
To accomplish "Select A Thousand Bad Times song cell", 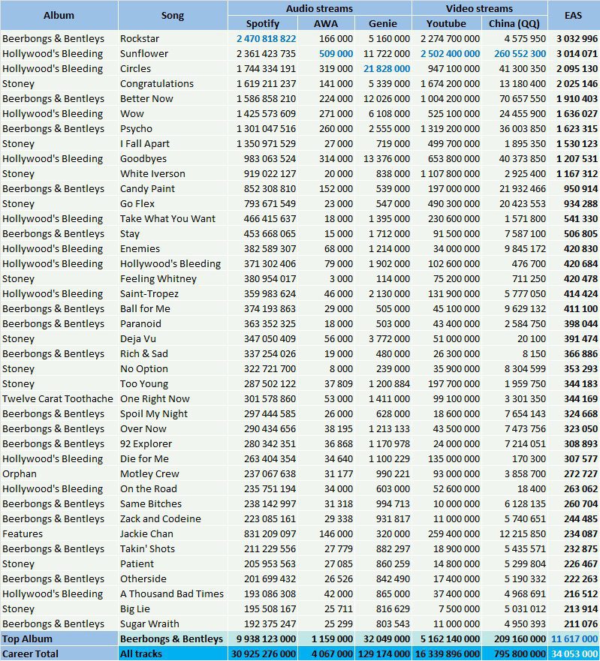I will (173, 594).
